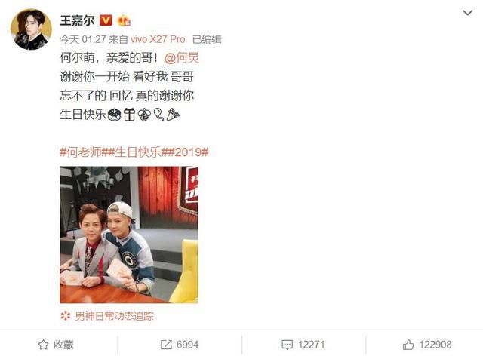Screen dimensions: 483x356
Task: Open the #2019# hashtag topic
Action: tap(188, 152)
